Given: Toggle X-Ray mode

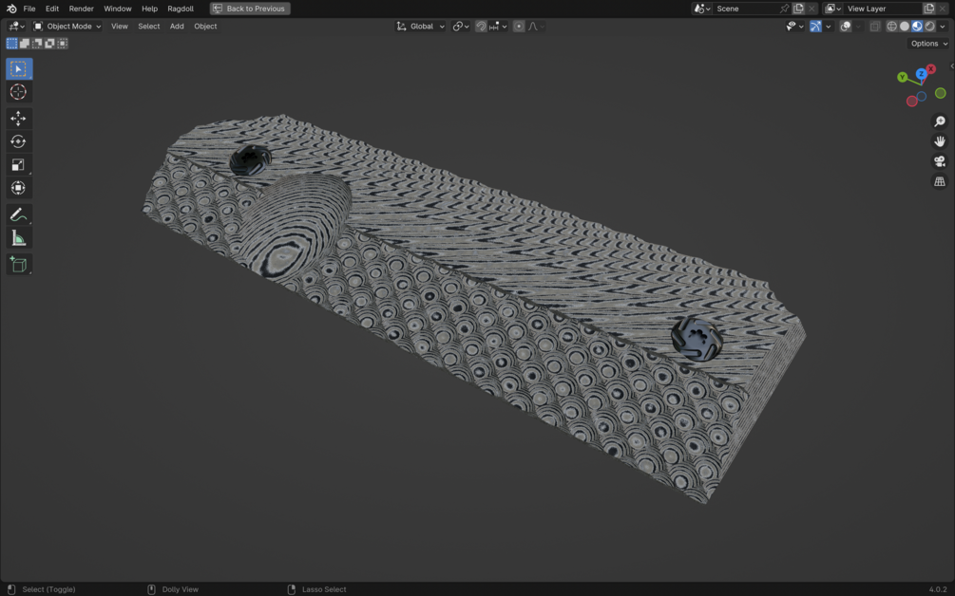Looking at the screenshot, I should pos(874,27).
